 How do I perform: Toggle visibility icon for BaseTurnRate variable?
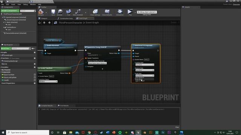pyautogui.click(x=35, y=75)
